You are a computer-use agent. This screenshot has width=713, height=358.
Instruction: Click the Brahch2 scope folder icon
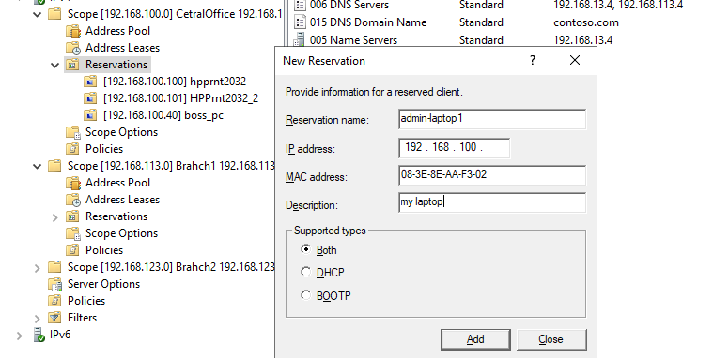(54, 267)
